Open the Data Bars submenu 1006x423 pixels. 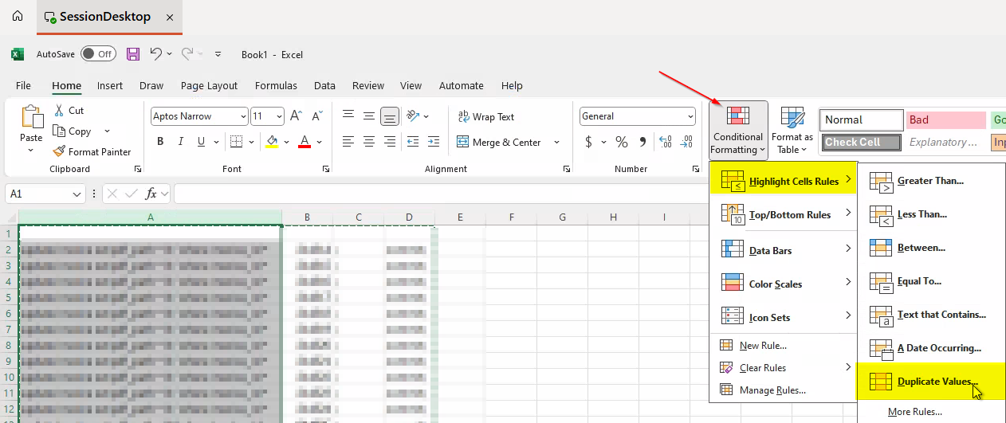(783, 250)
